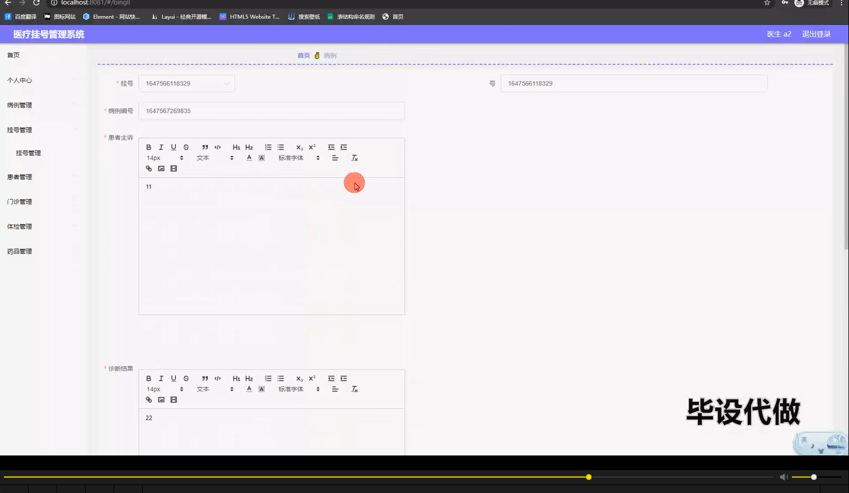
Task: Bookmark this page with the star icon
Action: click(767, 3)
